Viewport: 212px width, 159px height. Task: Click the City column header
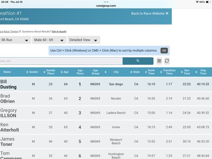point(116,72)
